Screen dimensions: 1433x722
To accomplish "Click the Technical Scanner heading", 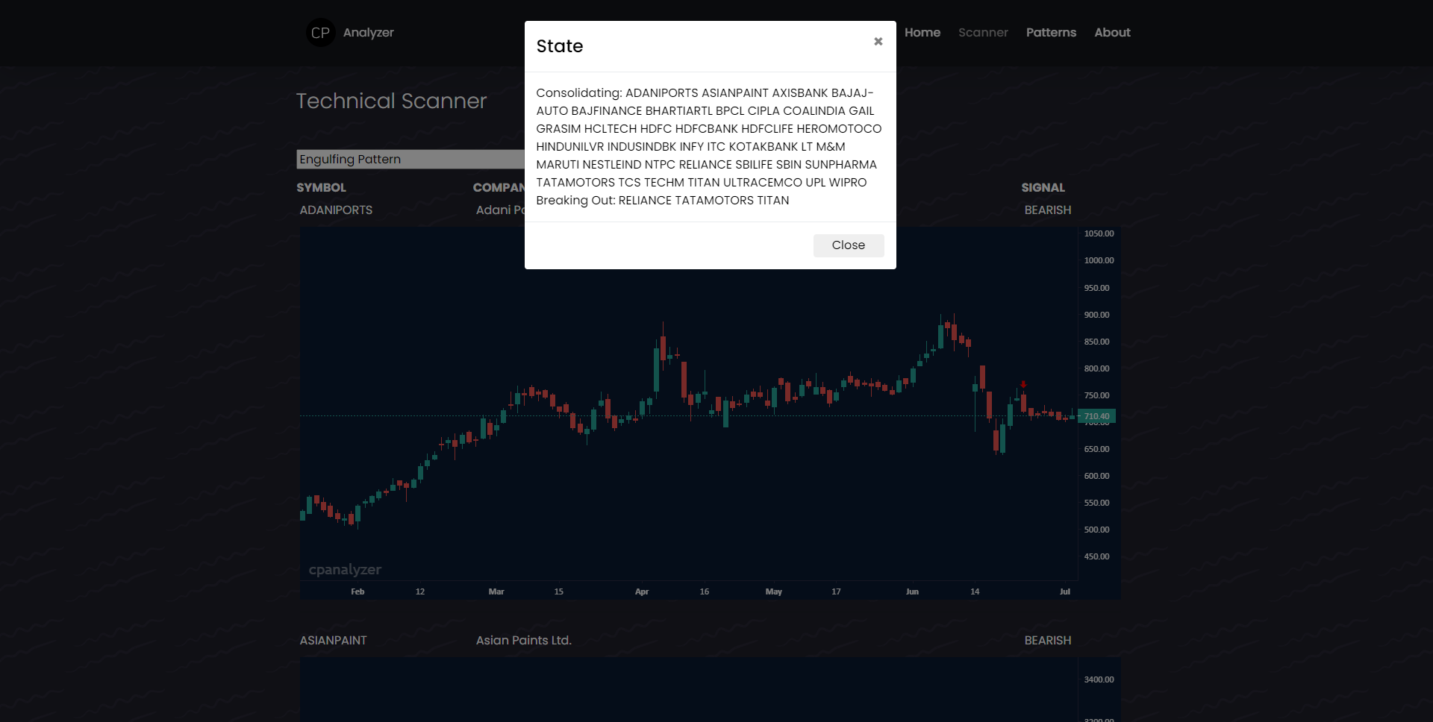I will [x=391, y=101].
